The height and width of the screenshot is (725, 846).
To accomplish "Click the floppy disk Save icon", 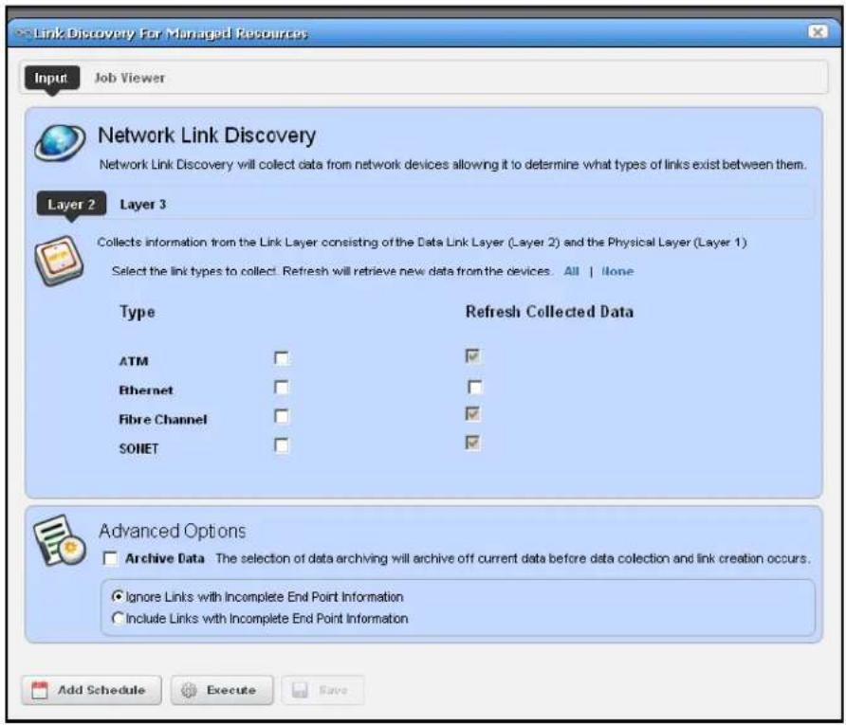I will pos(300,690).
